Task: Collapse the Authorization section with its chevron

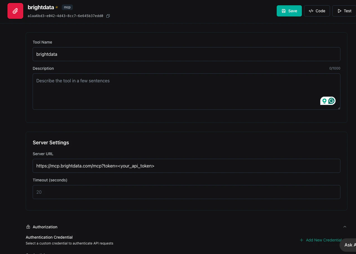Action: [345, 227]
